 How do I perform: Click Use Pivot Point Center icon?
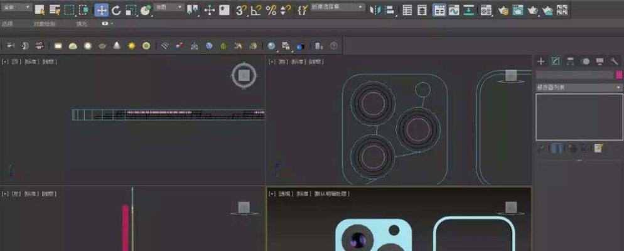pyautogui.click(x=192, y=10)
